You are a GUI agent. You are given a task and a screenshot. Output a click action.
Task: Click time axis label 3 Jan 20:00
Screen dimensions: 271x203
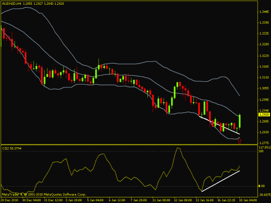tap(74, 200)
